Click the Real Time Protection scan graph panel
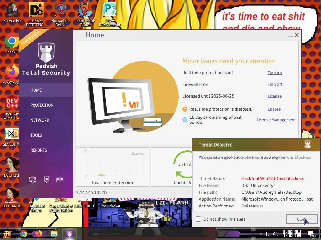 pos(113,167)
